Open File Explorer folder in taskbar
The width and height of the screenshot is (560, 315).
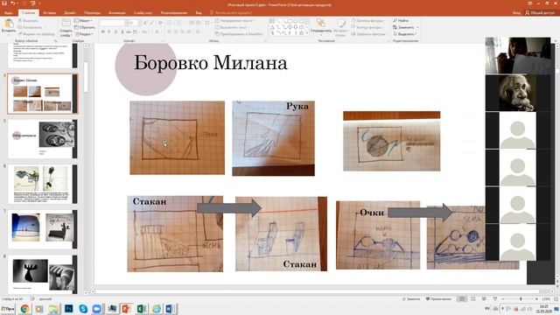tap(54, 309)
